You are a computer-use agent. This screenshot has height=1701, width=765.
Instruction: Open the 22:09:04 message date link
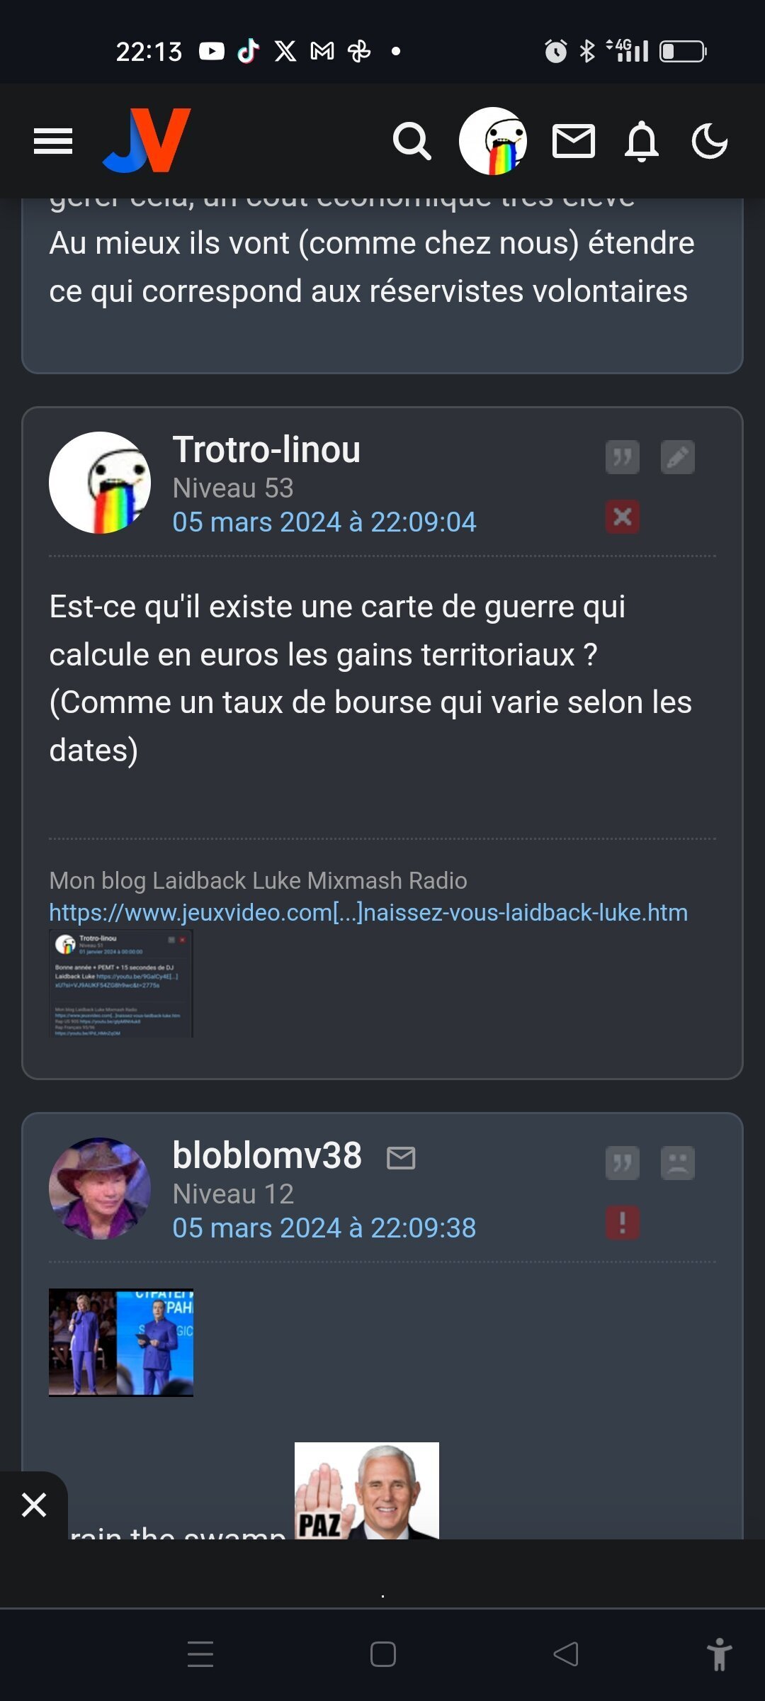(324, 522)
